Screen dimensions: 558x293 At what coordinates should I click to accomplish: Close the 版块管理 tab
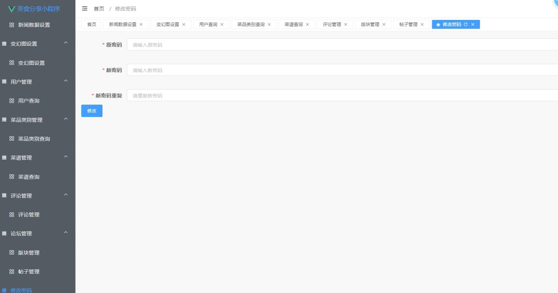tap(384, 24)
